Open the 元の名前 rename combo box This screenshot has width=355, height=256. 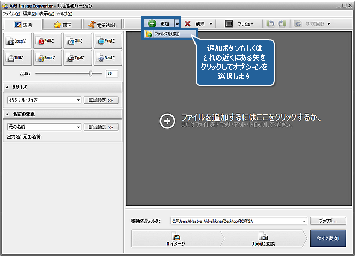44,127
